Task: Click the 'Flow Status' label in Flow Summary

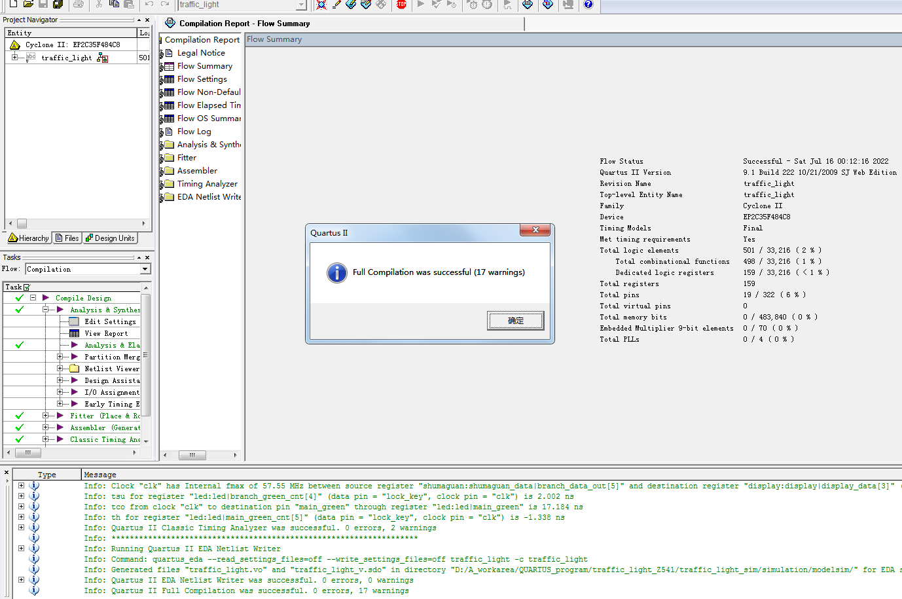Action: (x=621, y=161)
